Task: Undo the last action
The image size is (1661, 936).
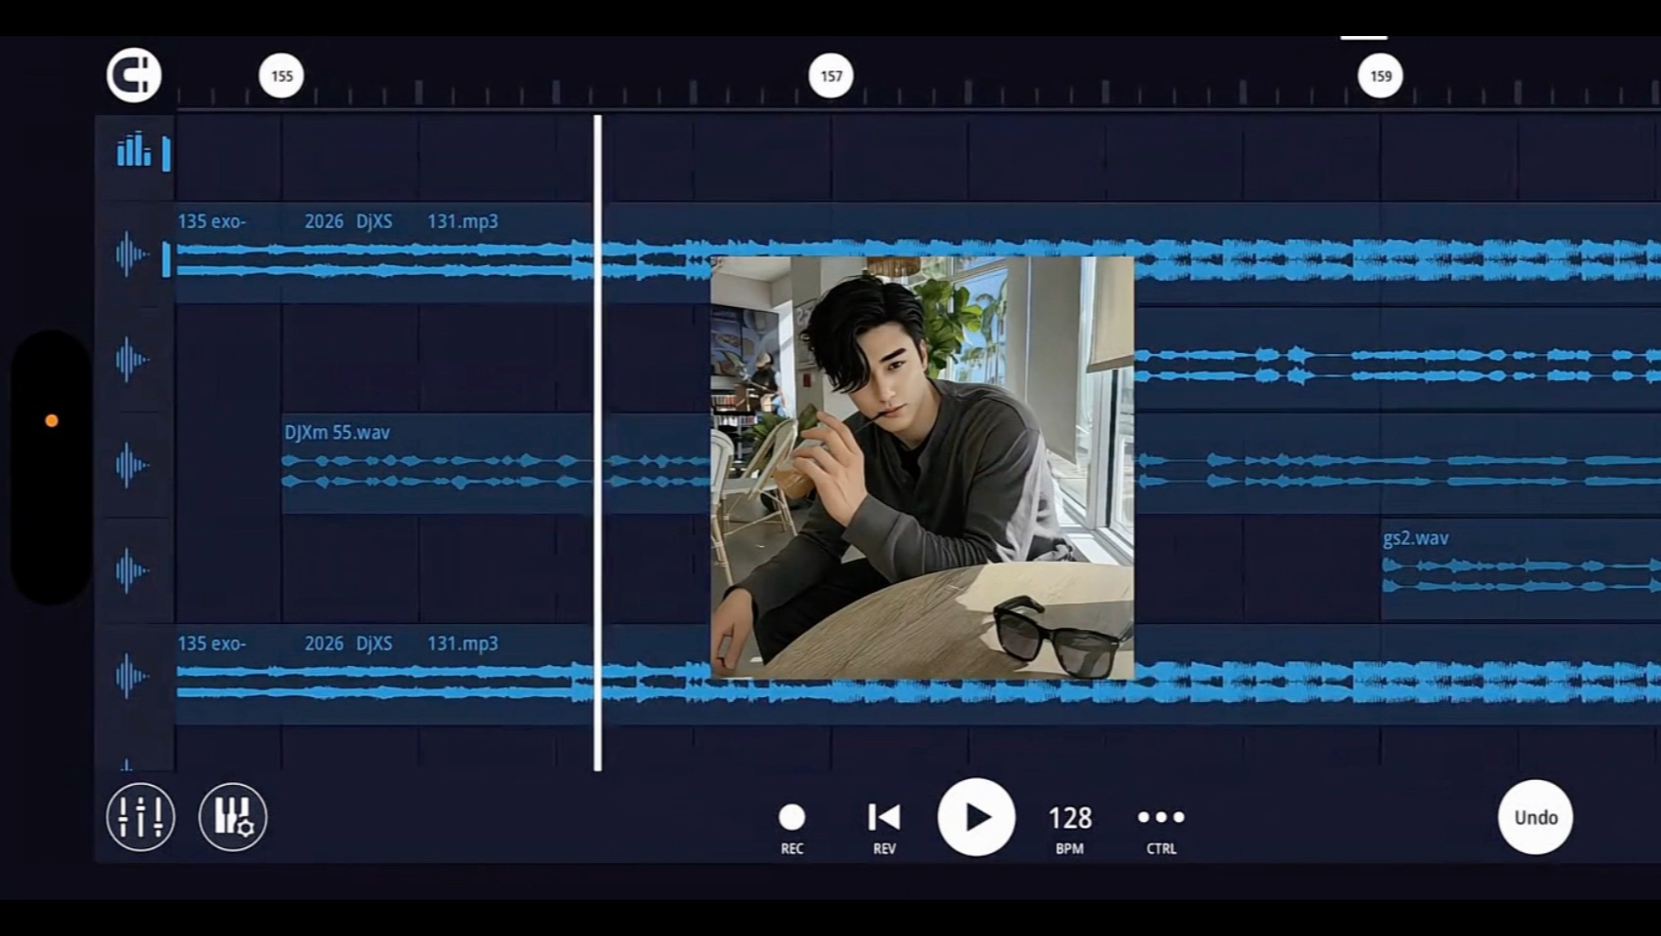Action: point(1535,817)
